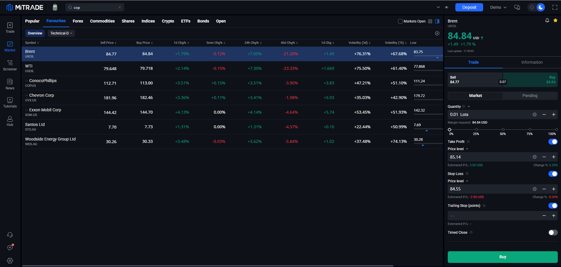The width and height of the screenshot is (561, 267).
Task: Show Timed Close info icon
Action: [x=471, y=233]
